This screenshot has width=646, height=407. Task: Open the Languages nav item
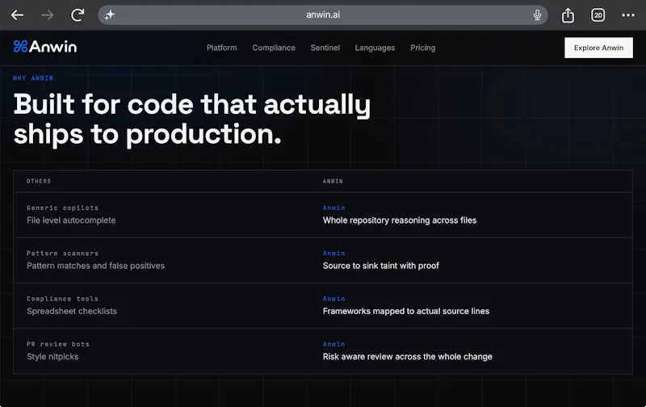click(375, 48)
